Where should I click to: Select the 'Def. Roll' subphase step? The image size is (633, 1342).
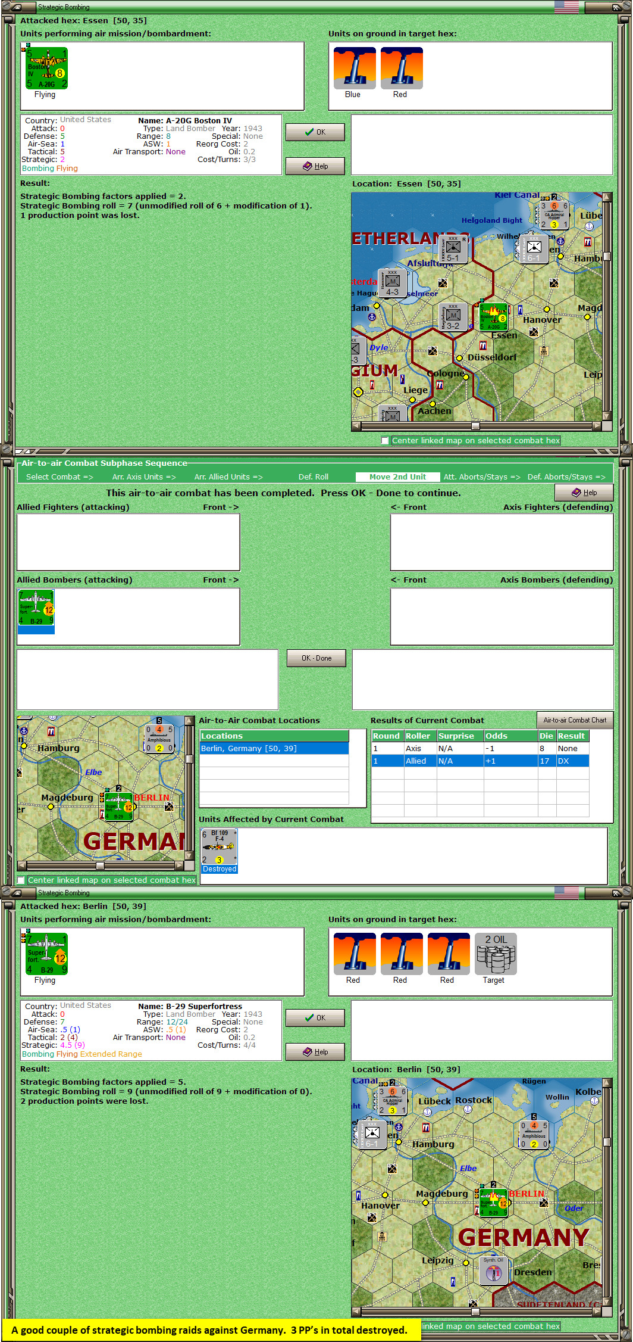[x=314, y=477]
